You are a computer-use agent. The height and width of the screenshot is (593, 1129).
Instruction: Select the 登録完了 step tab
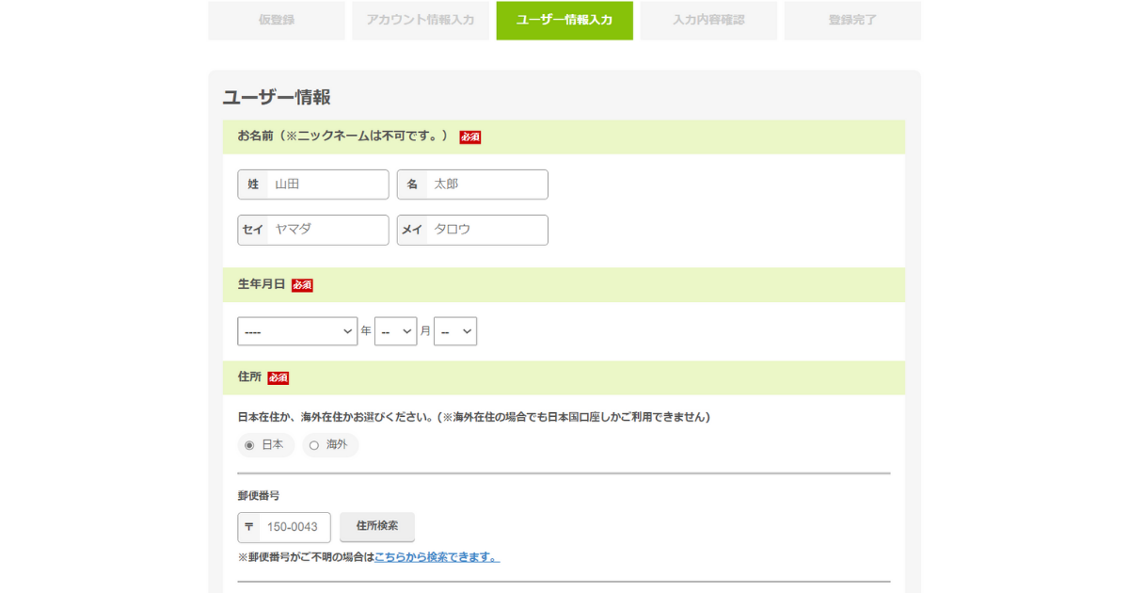coord(852,20)
